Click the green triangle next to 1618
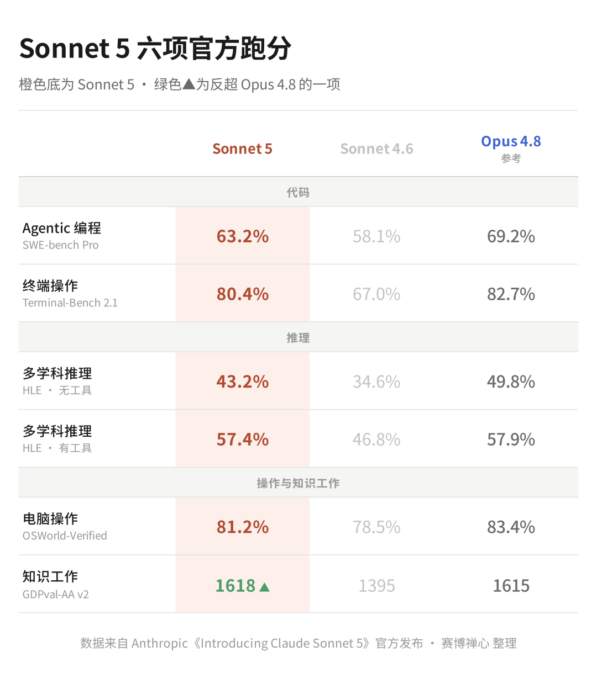 [x=264, y=586]
